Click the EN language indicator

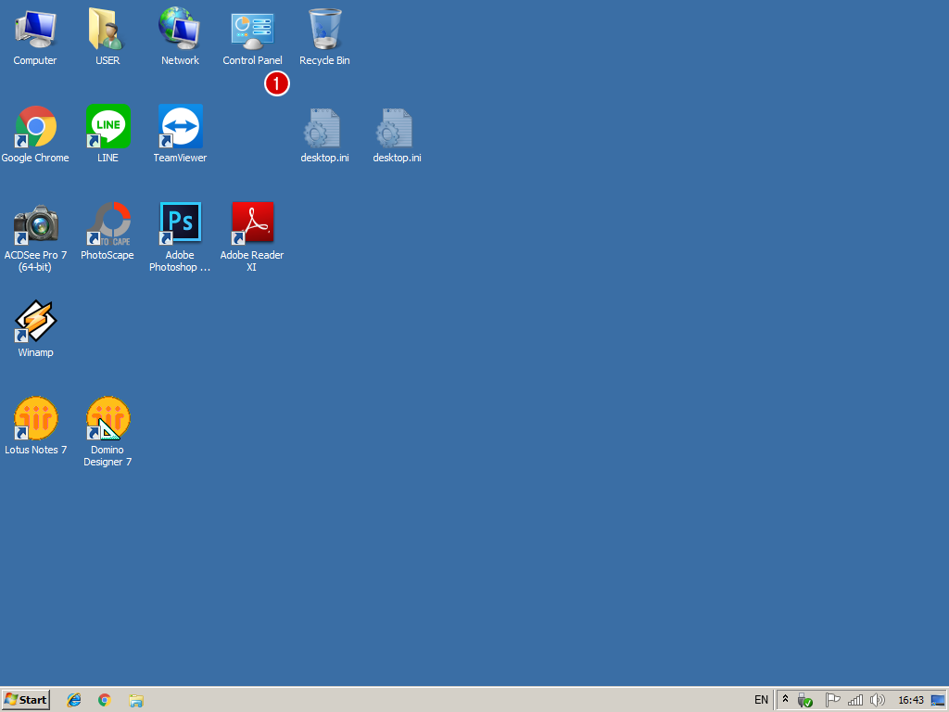coord(761,700)
